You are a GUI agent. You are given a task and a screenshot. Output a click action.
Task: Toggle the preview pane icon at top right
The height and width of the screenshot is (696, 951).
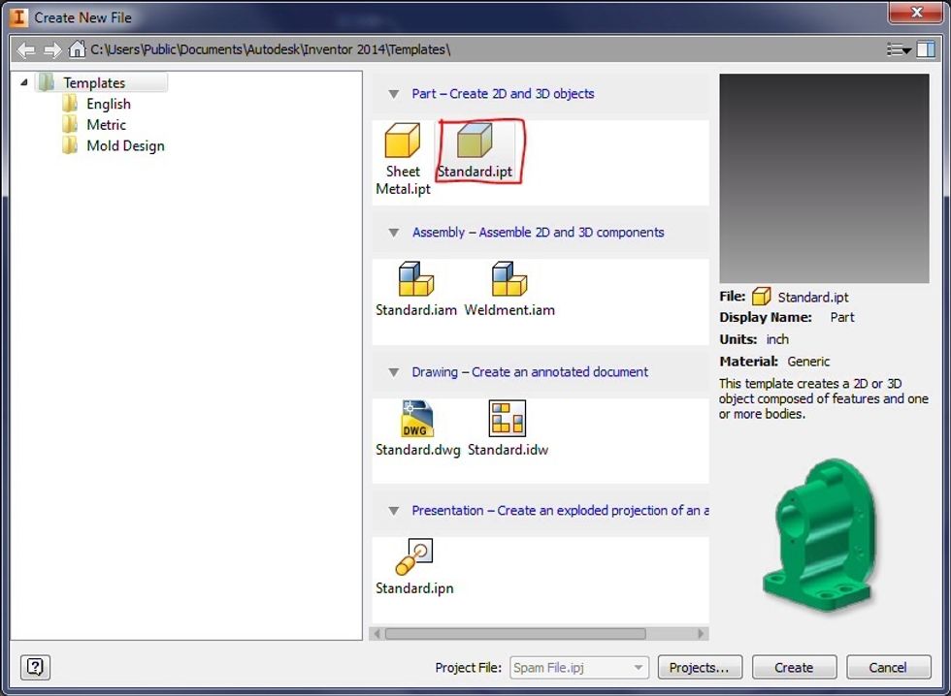click(x=926, y=49)
